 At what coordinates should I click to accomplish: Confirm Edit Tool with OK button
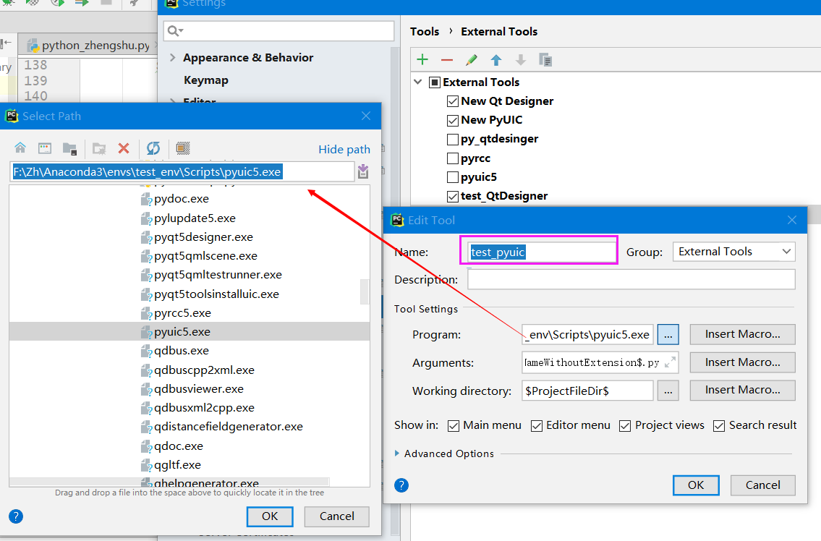tap(696, 485)
